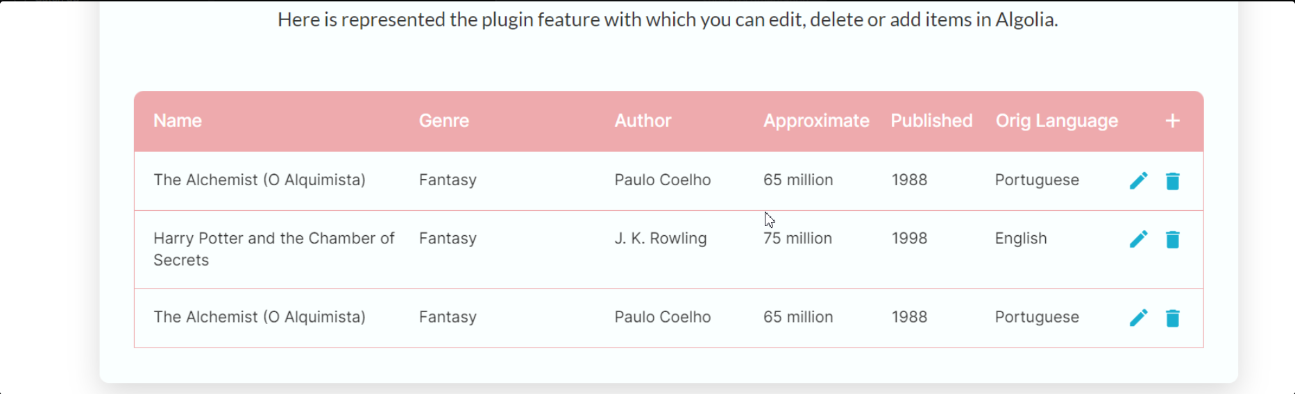Select first The Alchemist (O Alquimista) name
1295x394 pixels.
point(260,180)
